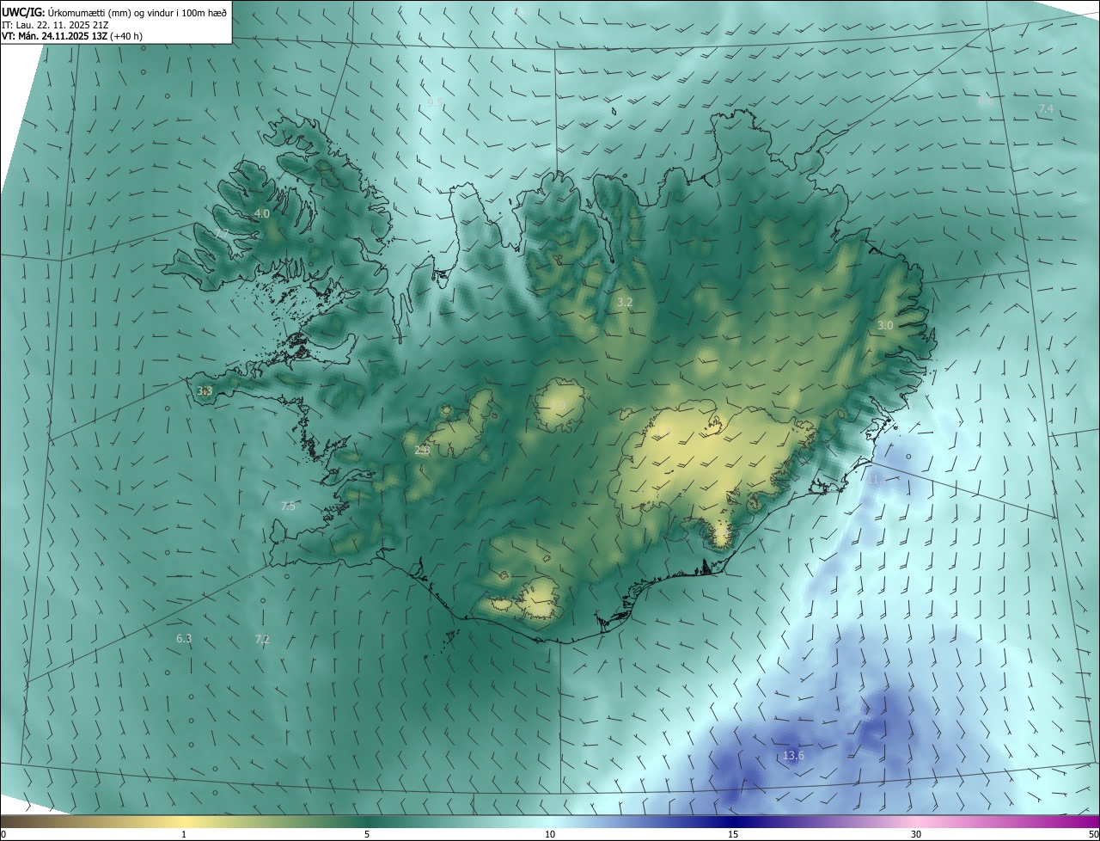
Task: Click the 9.5 value label north of Iceland
Action: pyautogui.click(x=436, y=102)
